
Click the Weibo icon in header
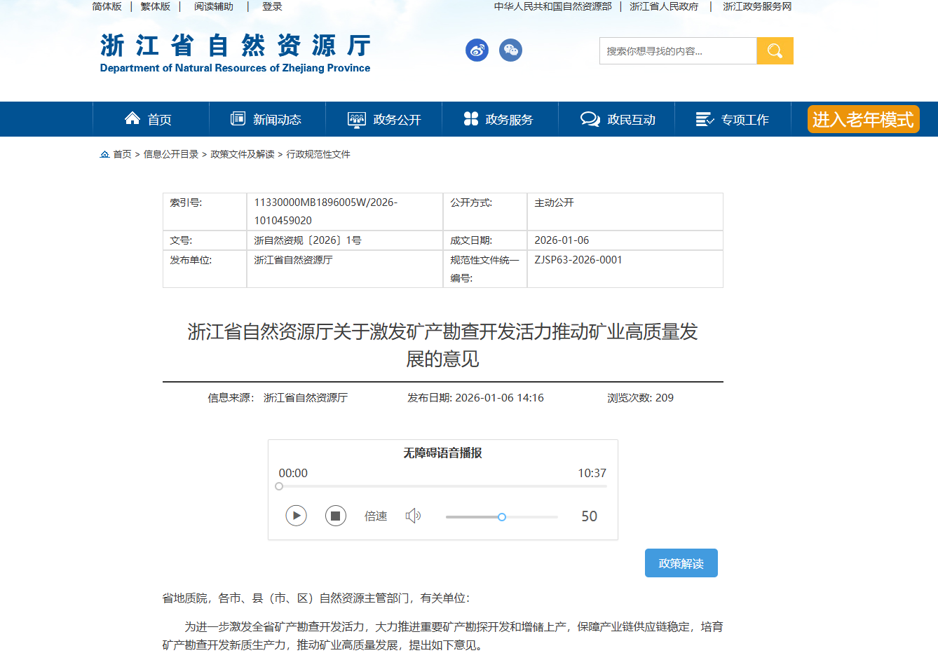[477, 50]
